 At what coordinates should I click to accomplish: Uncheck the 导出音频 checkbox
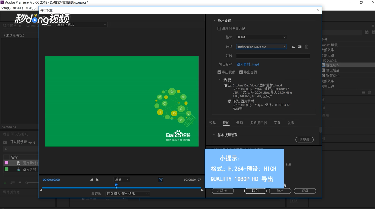[241, 72]
